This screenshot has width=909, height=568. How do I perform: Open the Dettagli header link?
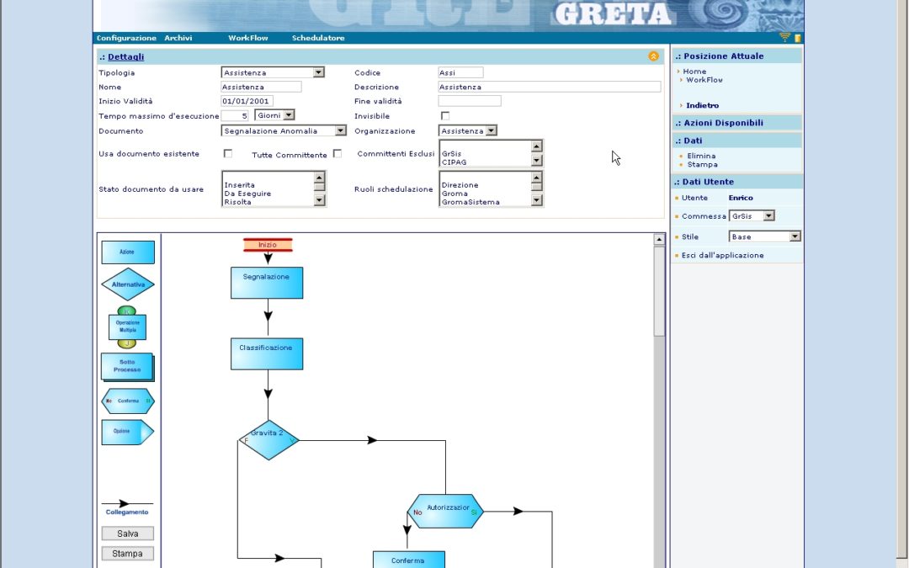[x=125, y=57]
